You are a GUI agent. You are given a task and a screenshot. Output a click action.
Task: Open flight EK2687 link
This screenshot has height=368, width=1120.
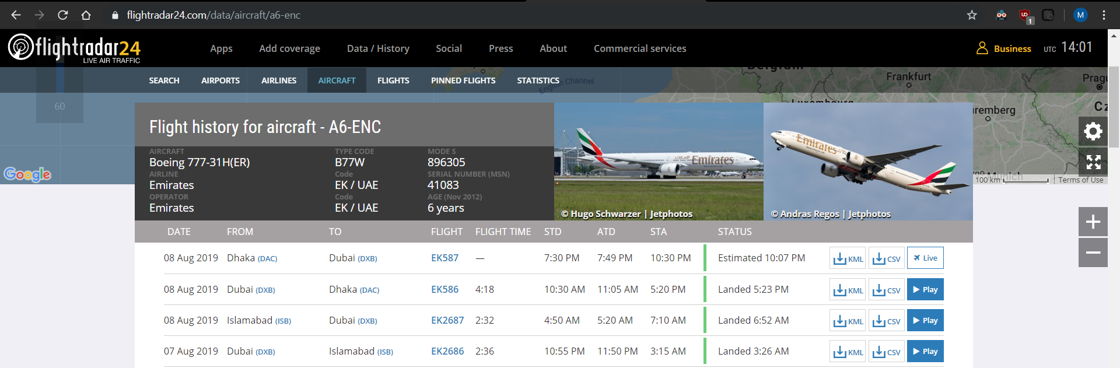(447, 321)
